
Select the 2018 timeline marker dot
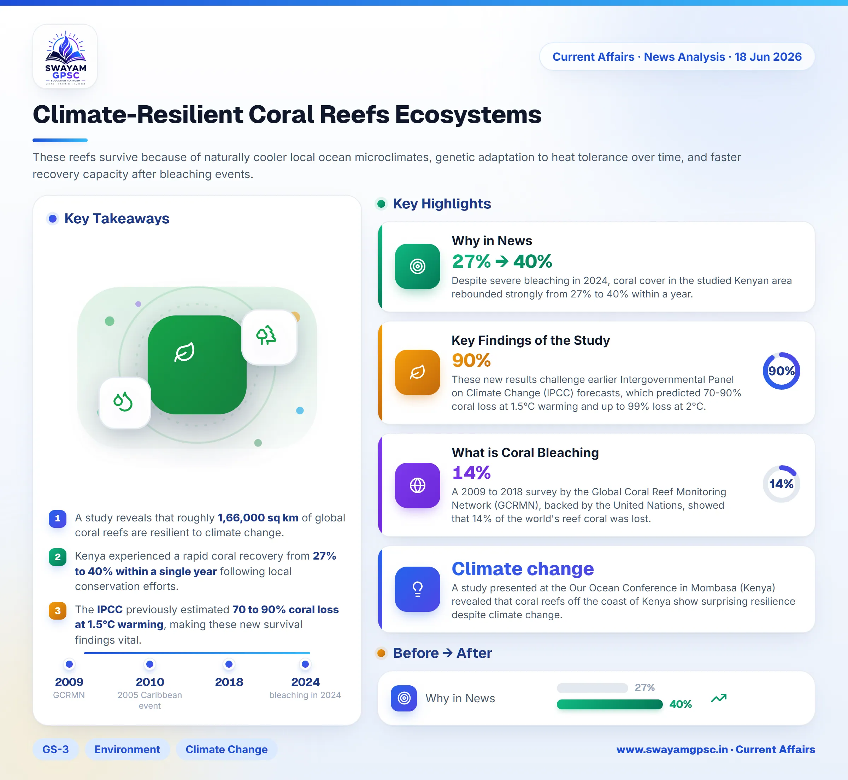[x=229, y=665]
